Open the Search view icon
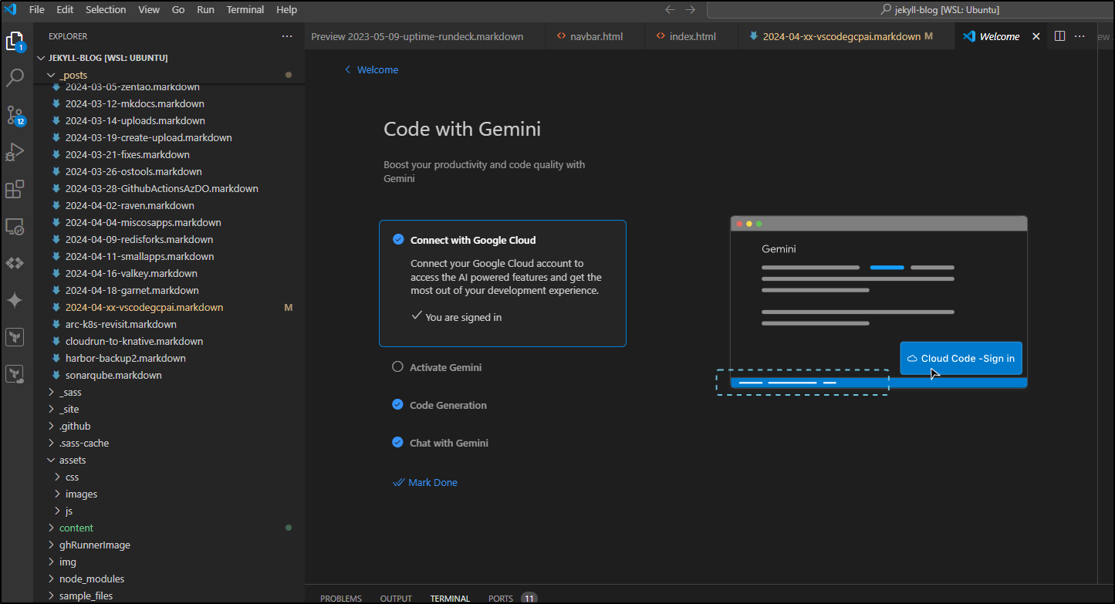The width and height of the screenshot is (1115, 604). (15, 78)
